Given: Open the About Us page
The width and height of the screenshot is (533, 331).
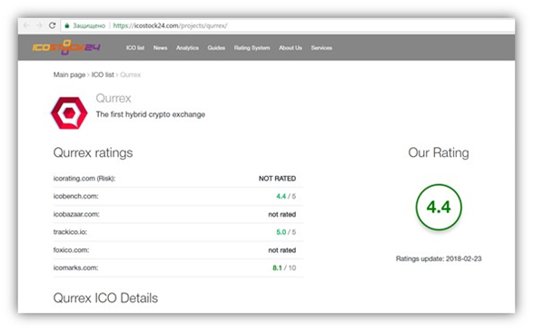Looking at the screenshot, I should pos(291,48).
